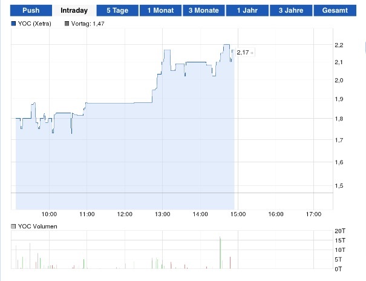Click the 13:00 time axis label
Viewport: 366px width, 281px height.
pos(163,214)
